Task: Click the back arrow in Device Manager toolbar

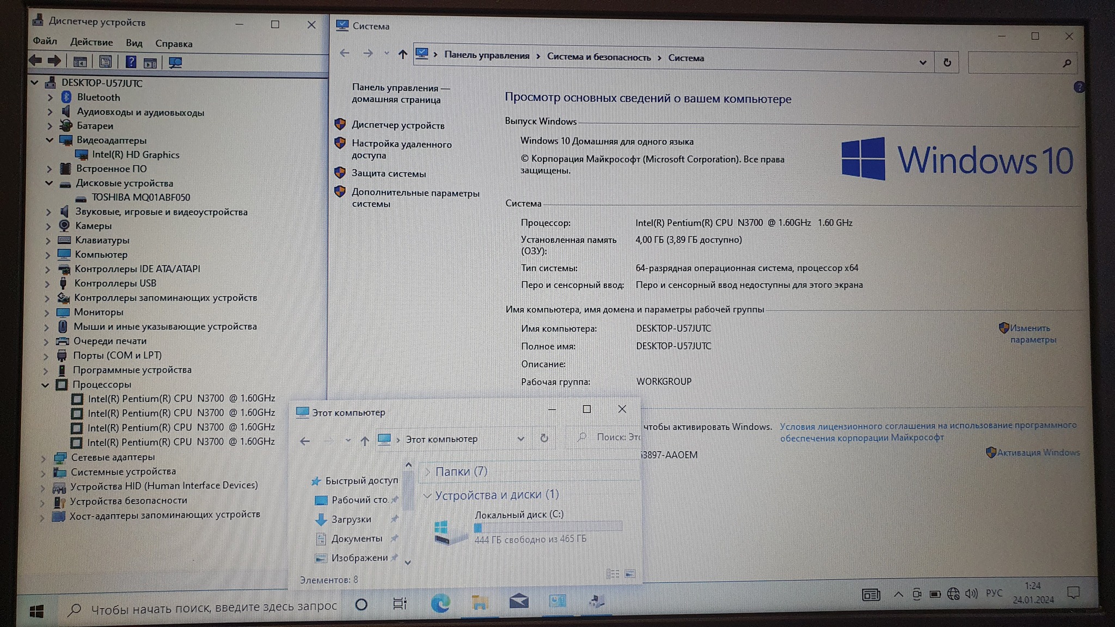Action: 36,61
